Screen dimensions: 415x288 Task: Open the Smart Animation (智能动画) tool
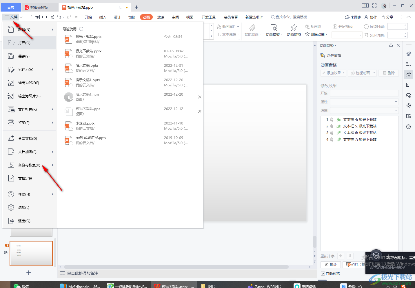coord(252,30)
